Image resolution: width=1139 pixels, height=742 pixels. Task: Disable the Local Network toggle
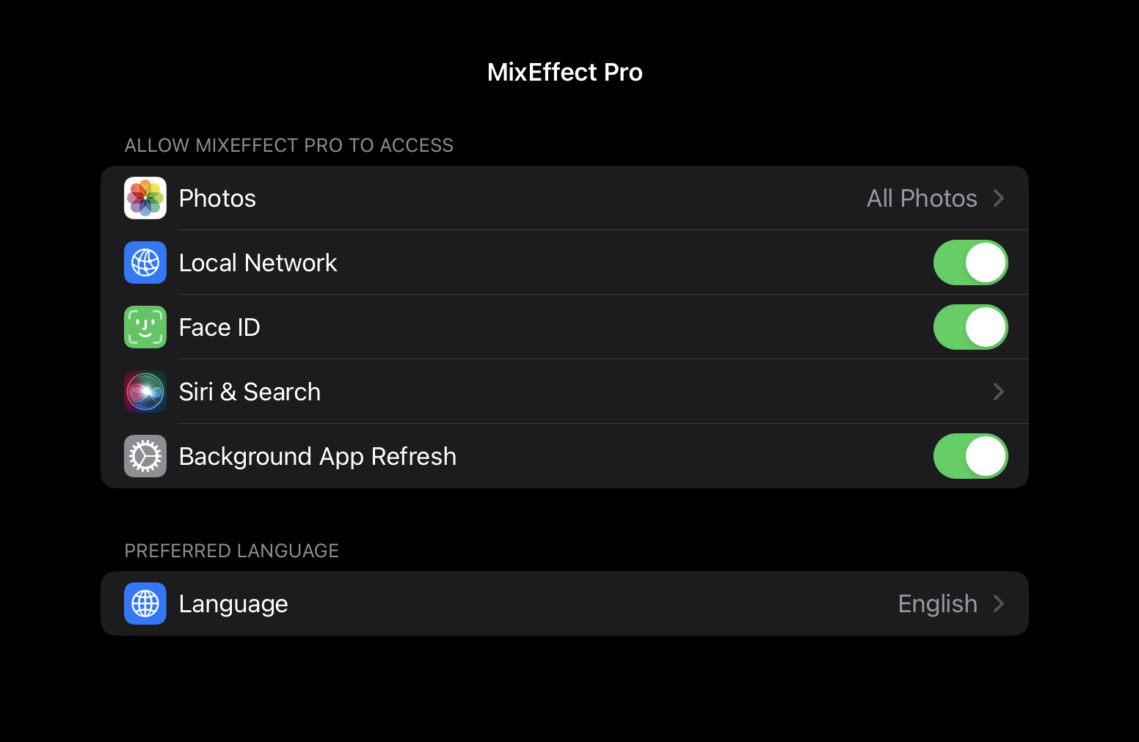(x=970, y=262)
